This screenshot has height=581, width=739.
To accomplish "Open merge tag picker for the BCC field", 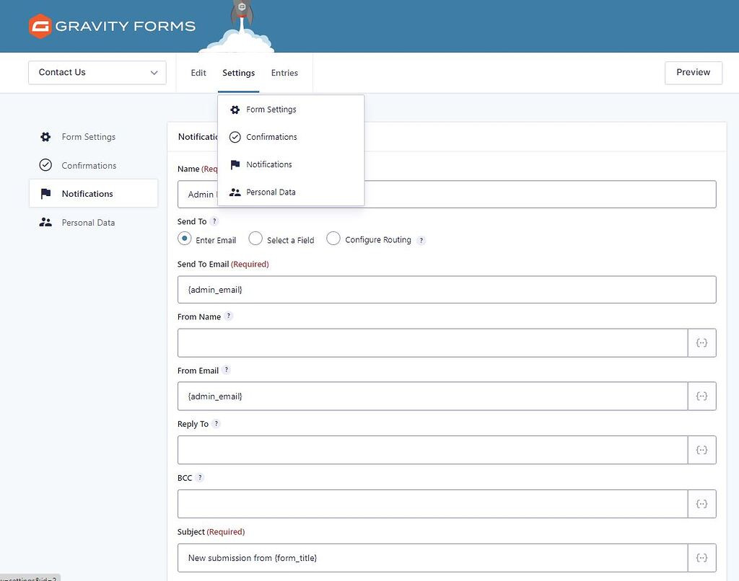I will pyautogui.click(x=701, y=504).
